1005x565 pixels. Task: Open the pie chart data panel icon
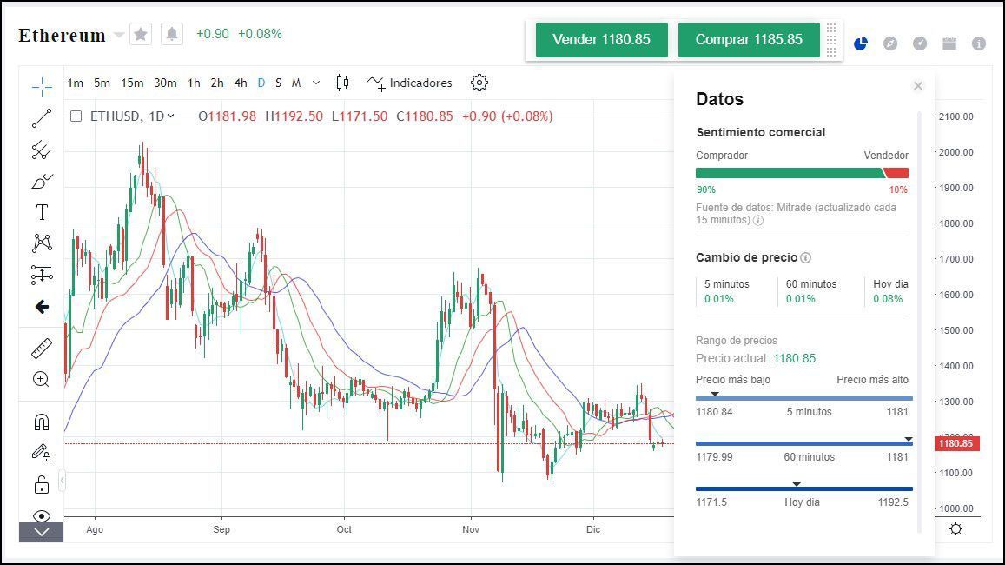pos(860,42)
